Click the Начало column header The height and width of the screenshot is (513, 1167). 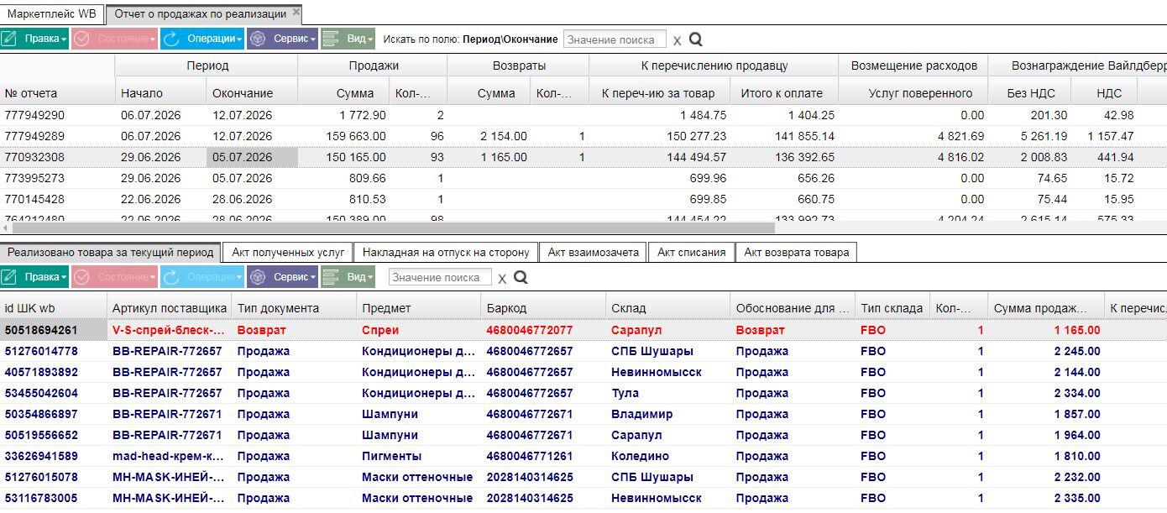click(x=160, y=93)
